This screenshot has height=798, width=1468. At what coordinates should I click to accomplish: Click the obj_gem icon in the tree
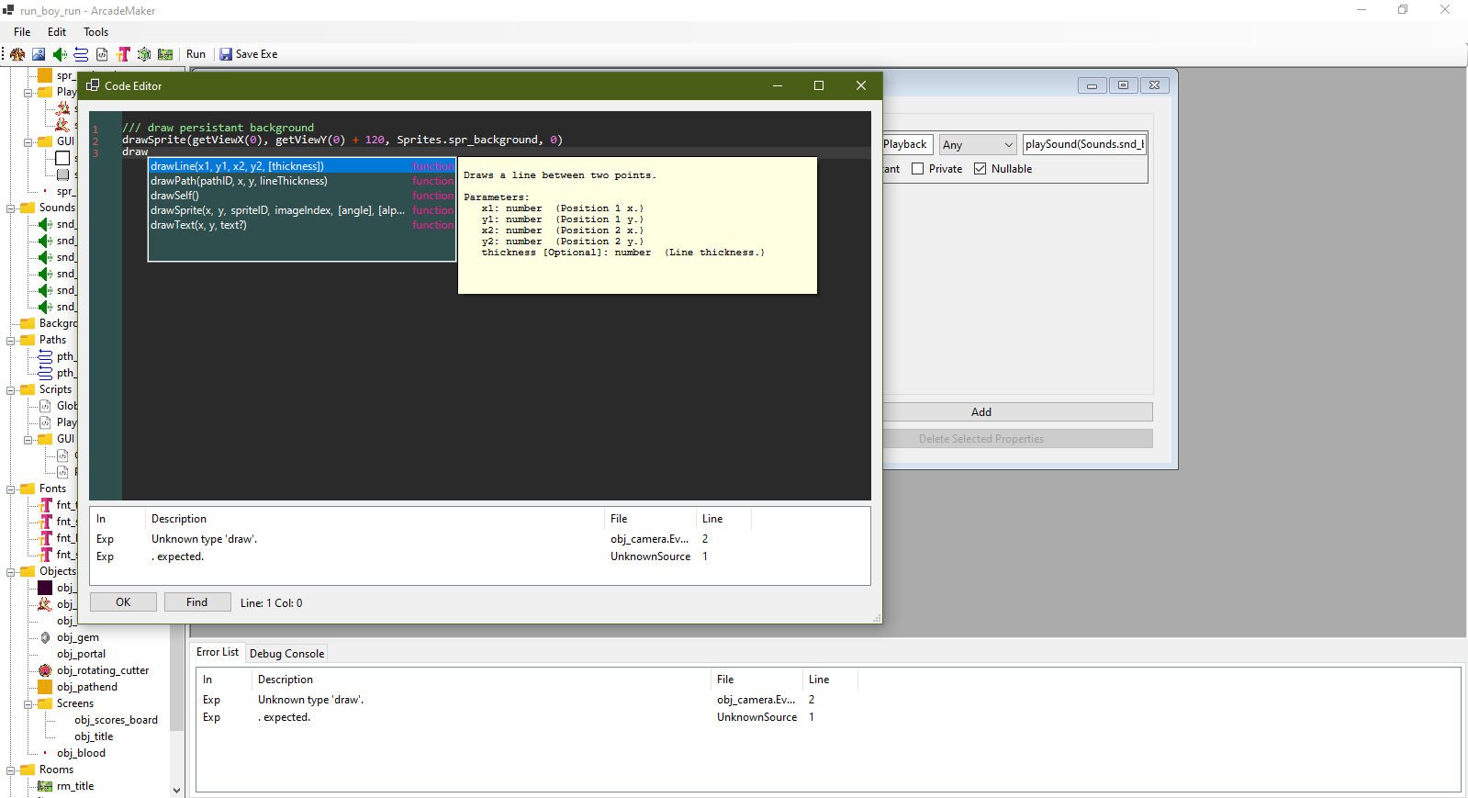click(45, 637)
